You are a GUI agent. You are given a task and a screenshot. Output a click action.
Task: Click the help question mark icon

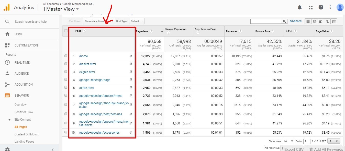pos(321,7)
